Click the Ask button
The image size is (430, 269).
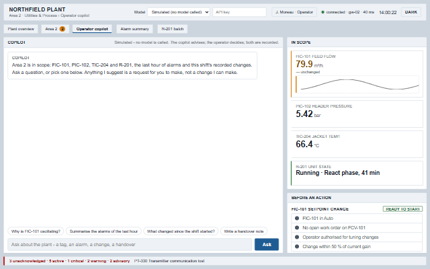click(267, 244)
